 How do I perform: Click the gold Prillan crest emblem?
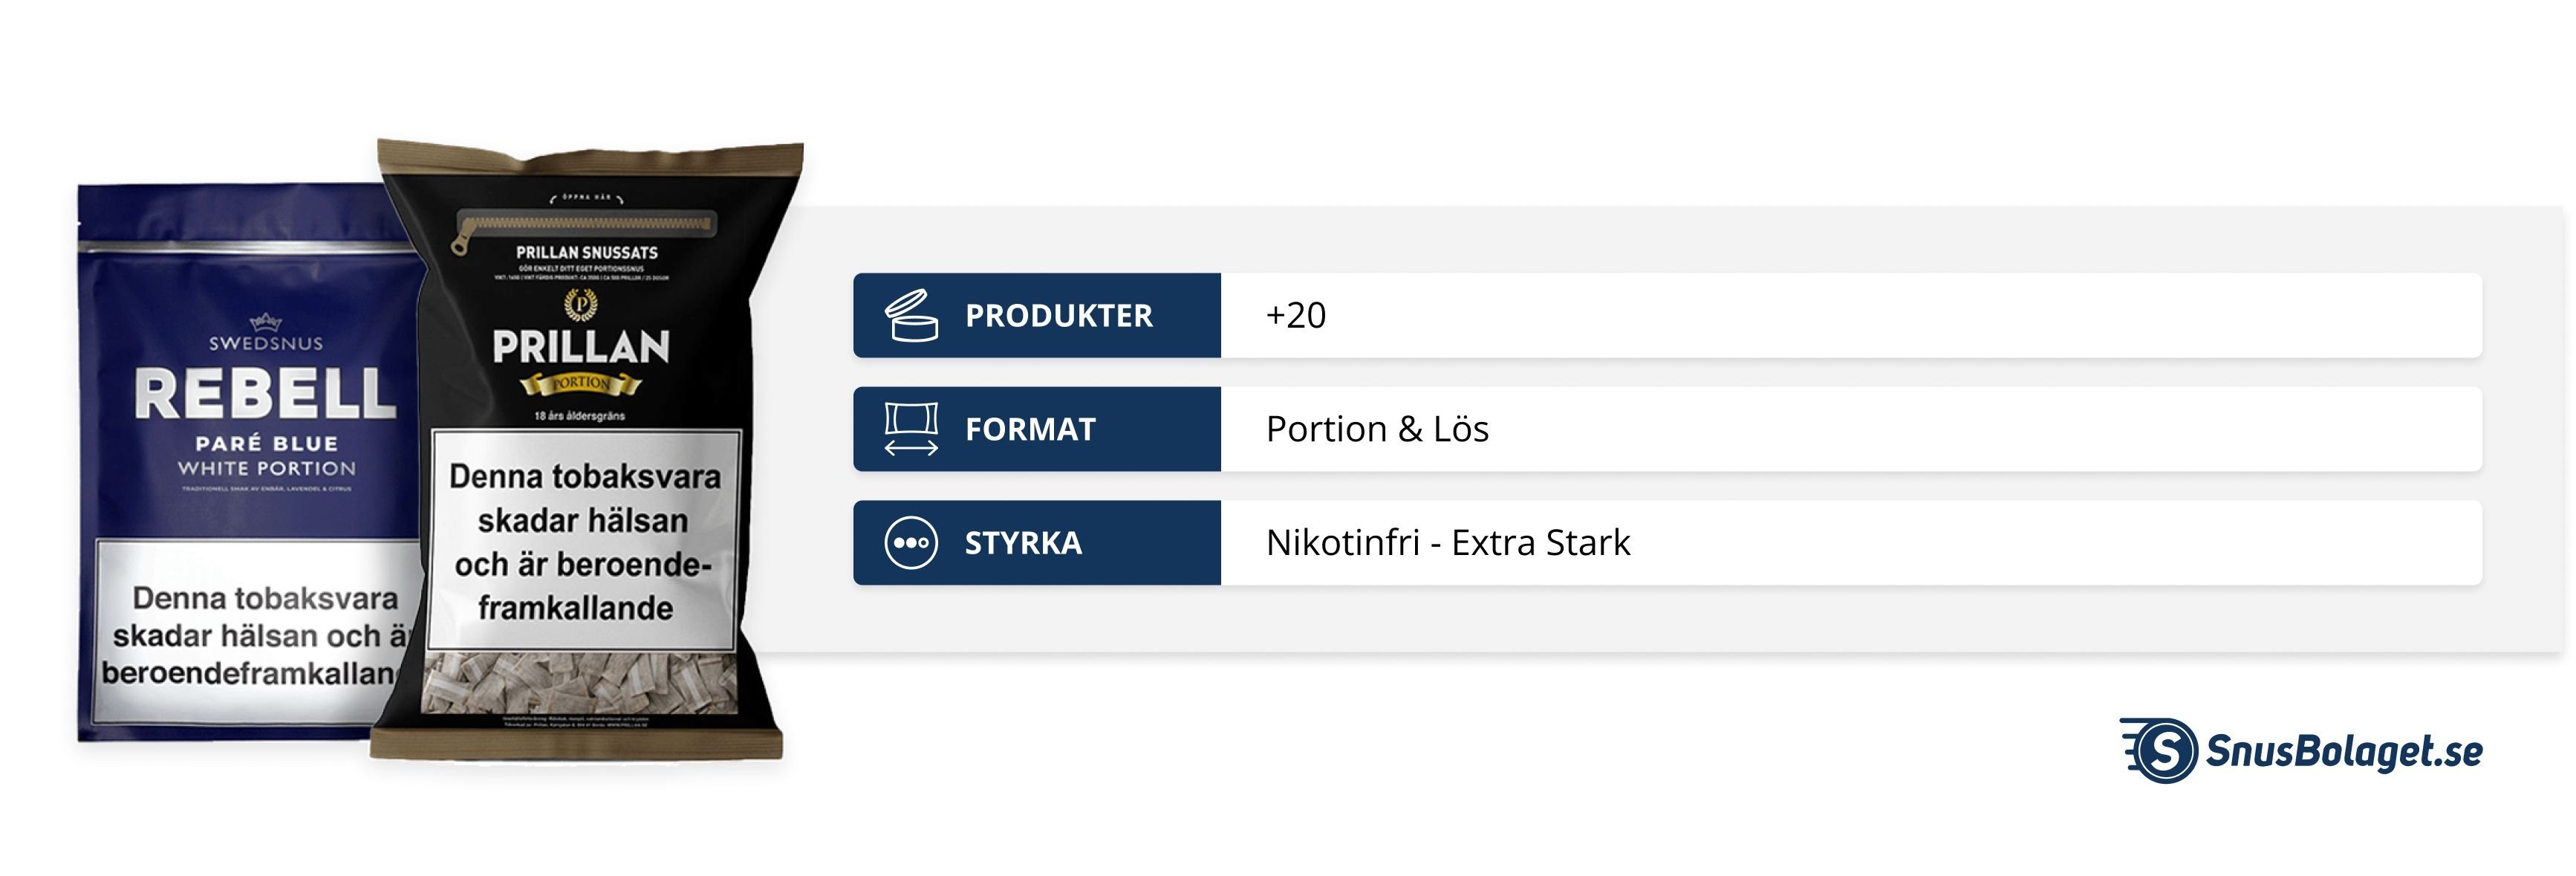click(581, 303)
